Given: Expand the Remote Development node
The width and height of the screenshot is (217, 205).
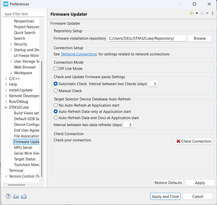Looking at the screenshot, I should [6, 96].
